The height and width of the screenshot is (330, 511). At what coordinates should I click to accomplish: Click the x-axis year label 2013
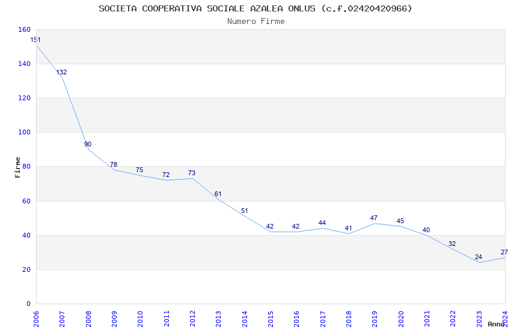pyautogui.click(x=218, y=319)
